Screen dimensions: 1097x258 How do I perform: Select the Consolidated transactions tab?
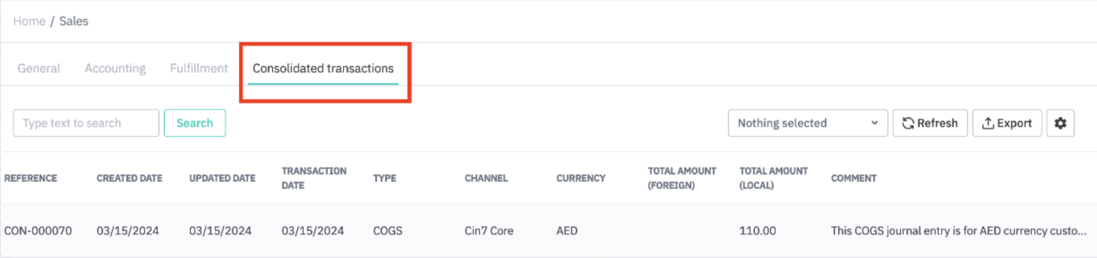323,68
